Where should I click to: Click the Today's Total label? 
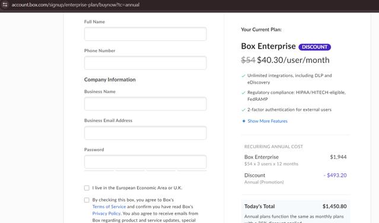point(259,206)
